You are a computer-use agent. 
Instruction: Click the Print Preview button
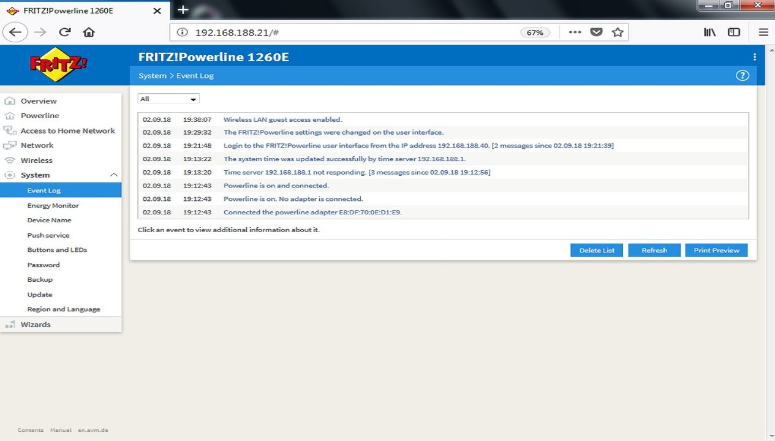coord(716,250)
